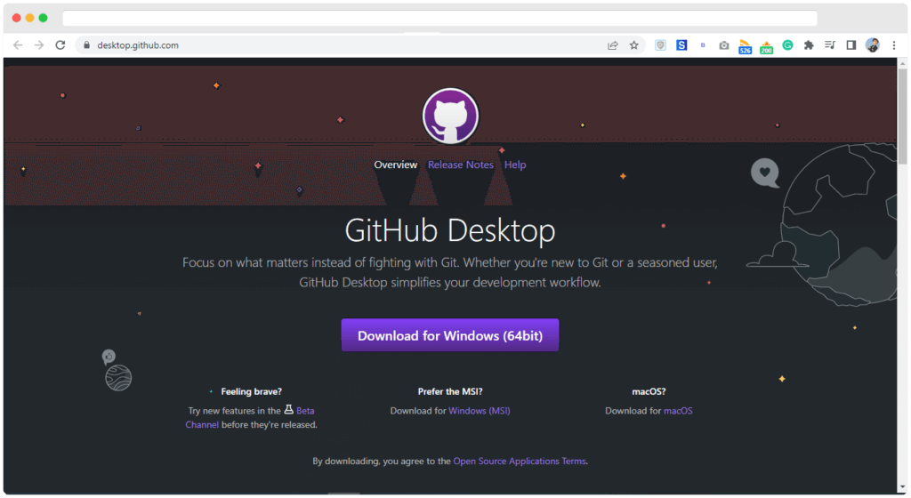Open the extension with the green 200 badge

point(766,47)
